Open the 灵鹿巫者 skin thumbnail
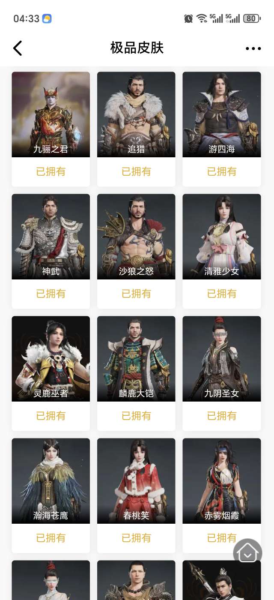 (51, 359)
